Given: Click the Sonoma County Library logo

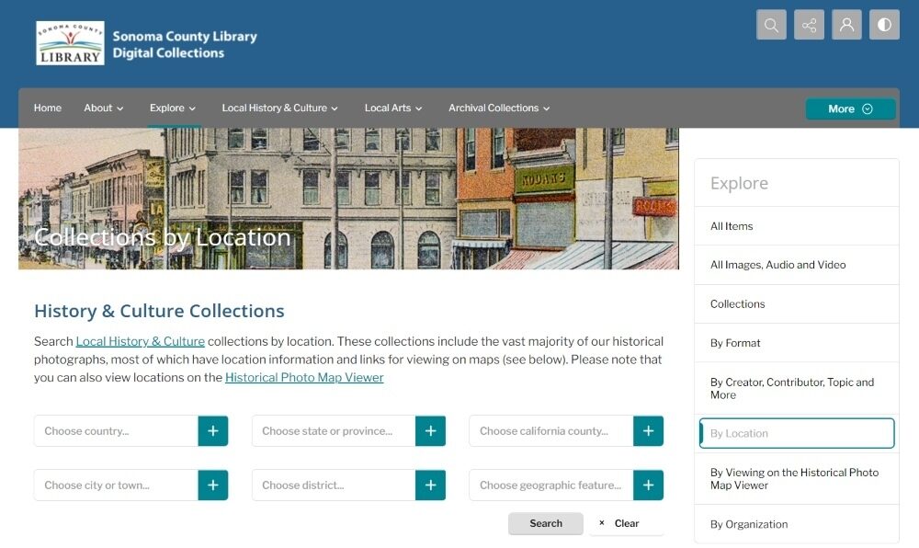Looking at the screenshot, I should point(70,43).
